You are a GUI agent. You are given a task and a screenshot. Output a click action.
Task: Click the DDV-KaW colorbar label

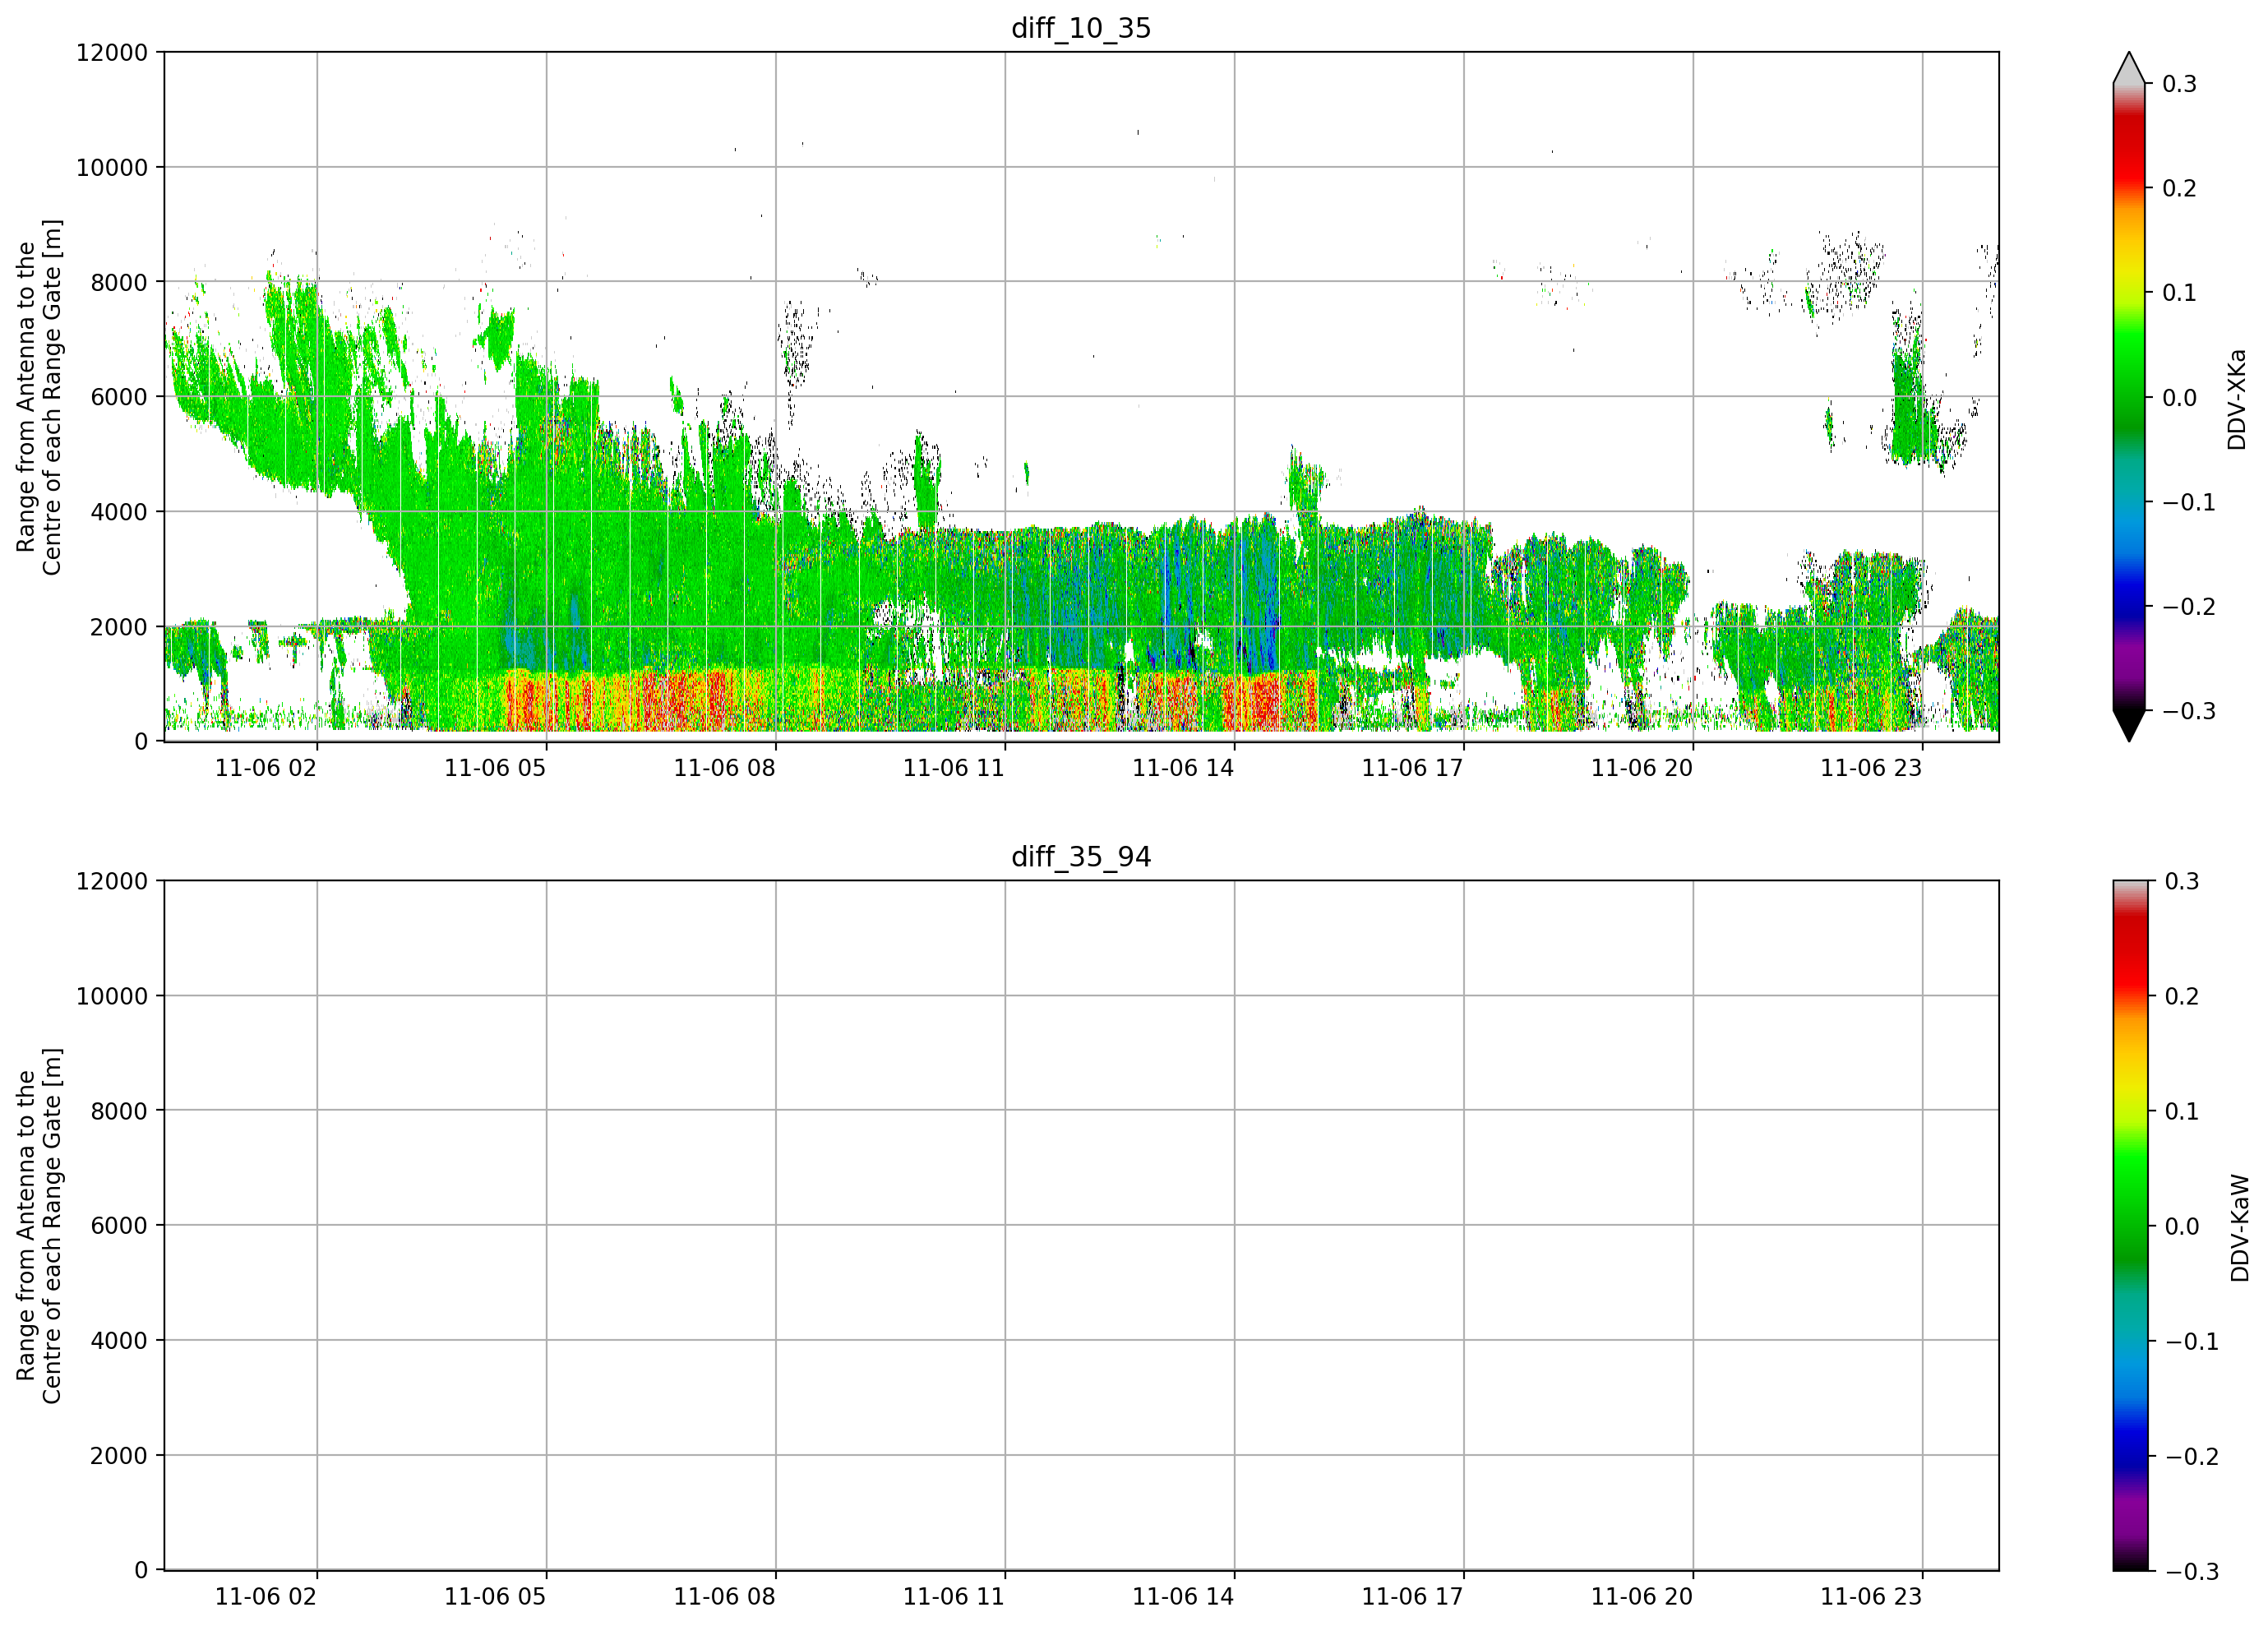click(2240, 1228)
